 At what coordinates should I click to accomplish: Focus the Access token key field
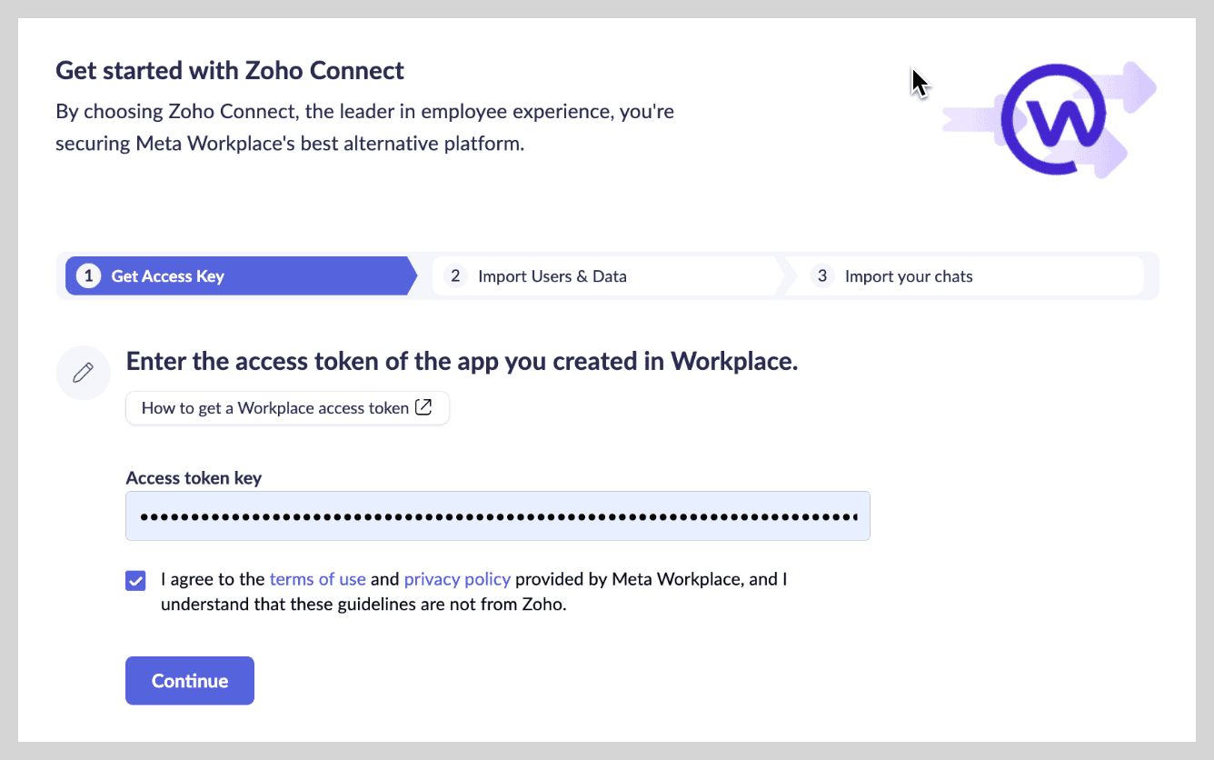pos(497,516)
